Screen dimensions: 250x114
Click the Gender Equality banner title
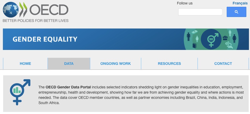click(x=45, y=39)
